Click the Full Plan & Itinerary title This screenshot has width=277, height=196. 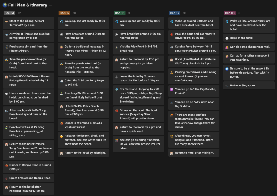(x=28, y=5)
